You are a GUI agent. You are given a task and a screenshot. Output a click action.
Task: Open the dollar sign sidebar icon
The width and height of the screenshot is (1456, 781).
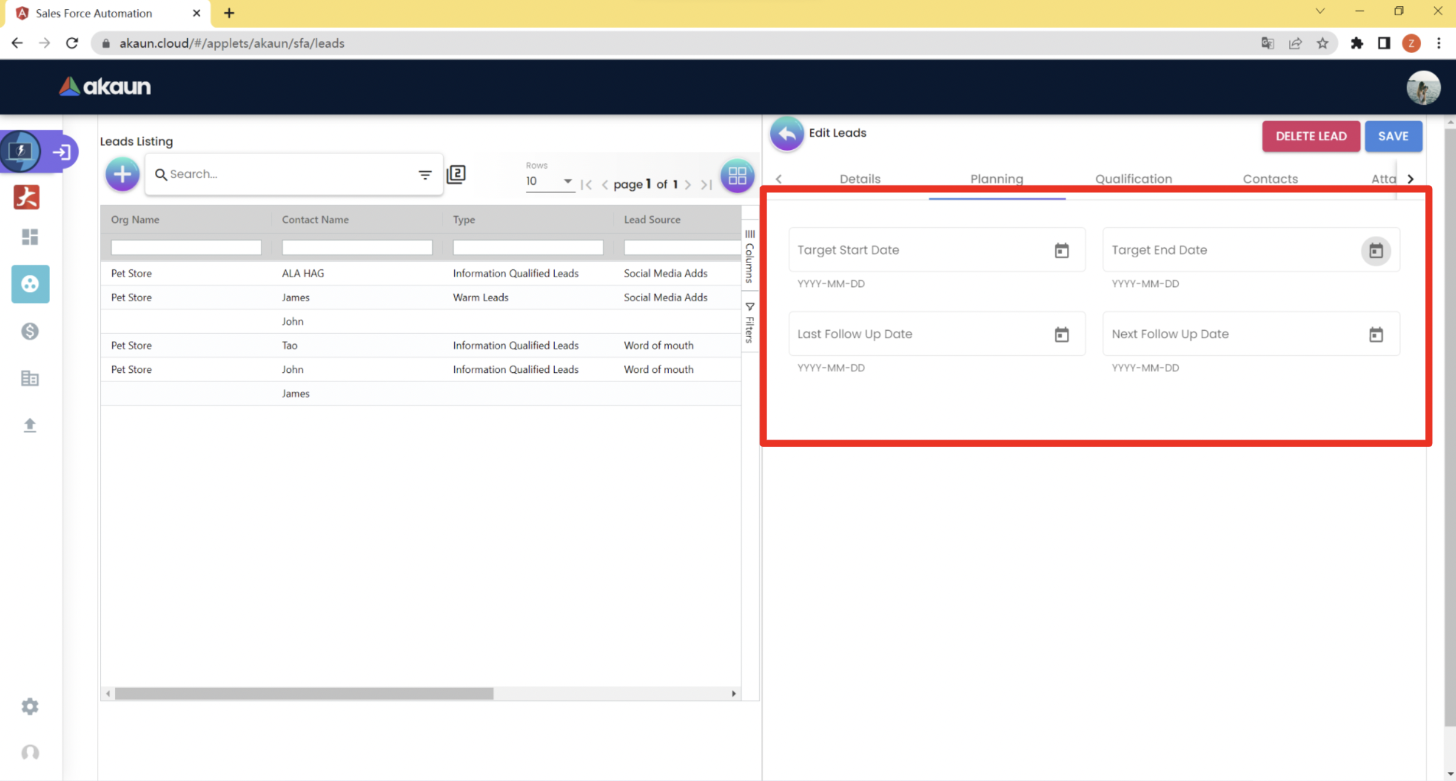click(x=30, y=331)
